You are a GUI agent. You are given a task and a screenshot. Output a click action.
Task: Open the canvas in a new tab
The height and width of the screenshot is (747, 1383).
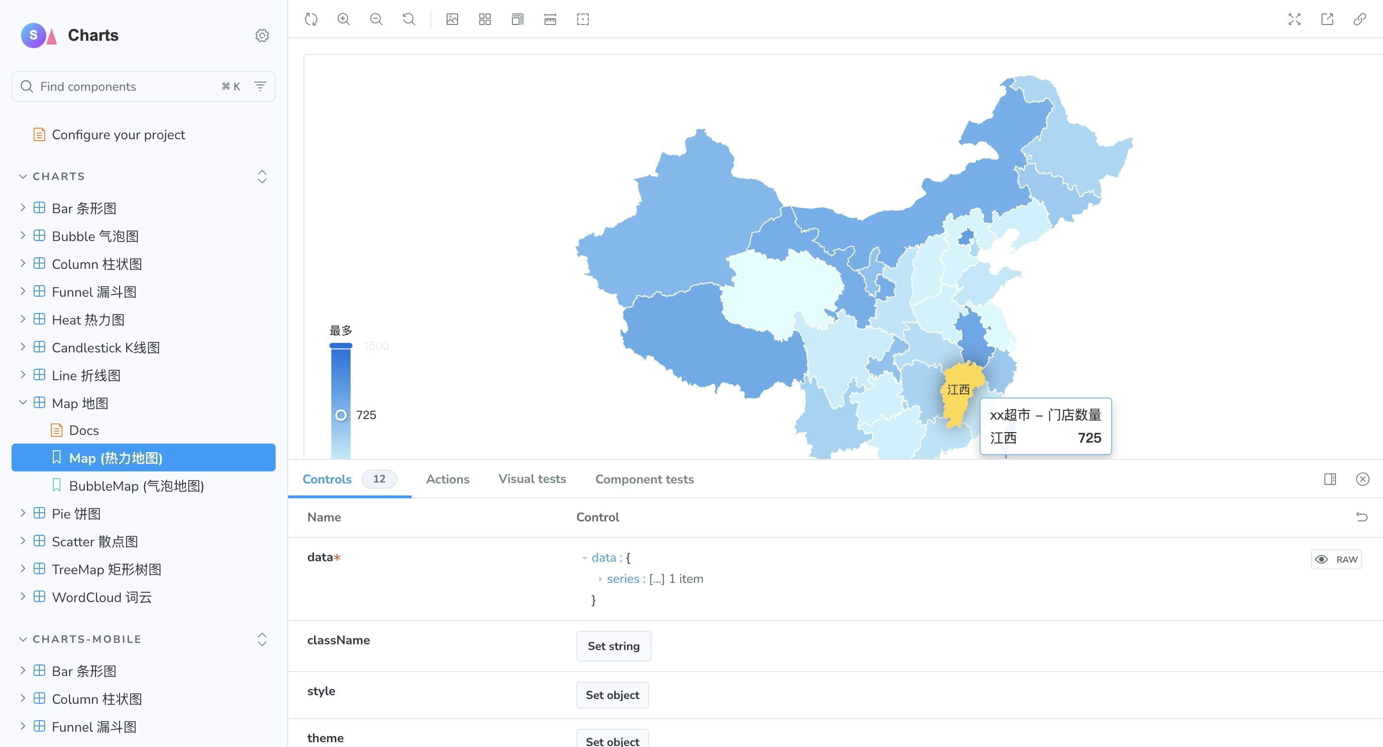(x=1327, y=19)
